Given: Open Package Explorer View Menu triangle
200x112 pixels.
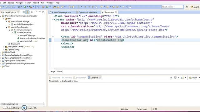Looking at the screenshot, I should pos(37,12).
